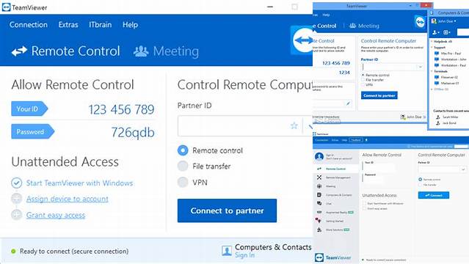
Task: Click the Grant easy access link in the large window
Action: (x=56, y=215)
